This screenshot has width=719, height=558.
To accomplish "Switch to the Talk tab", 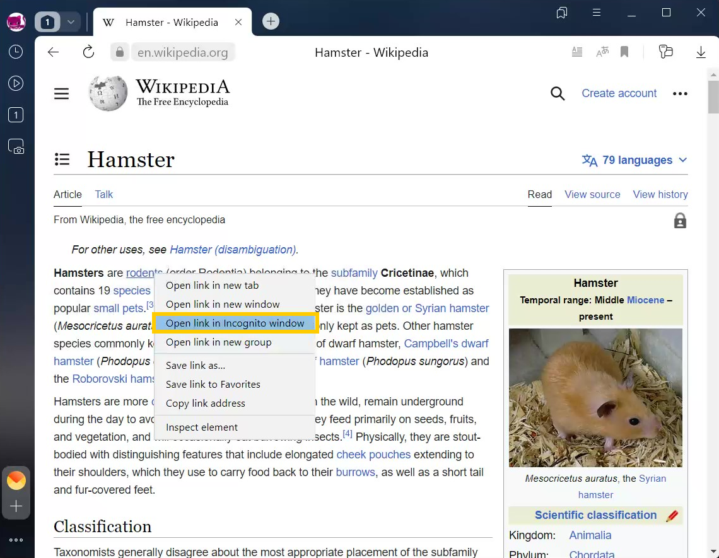I will tap(104, 194).
